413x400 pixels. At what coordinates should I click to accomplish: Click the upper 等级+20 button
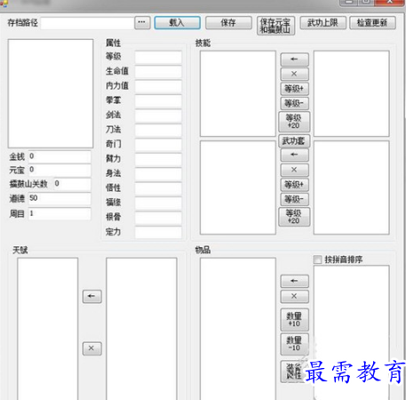[294, 122]
